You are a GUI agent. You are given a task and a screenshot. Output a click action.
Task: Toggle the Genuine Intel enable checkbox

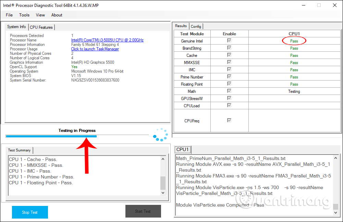(229, 40)
